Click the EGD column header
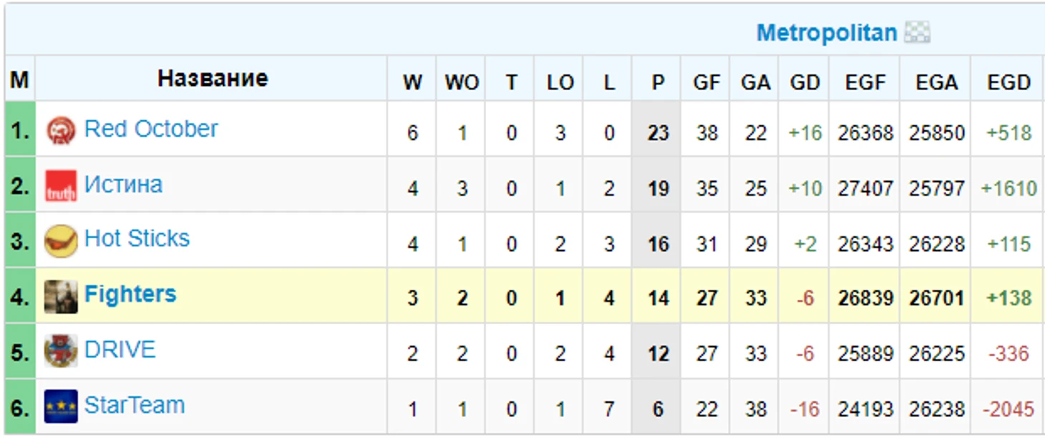Viewport: 1045px width, 440px height. click(x=1008, y=82)
